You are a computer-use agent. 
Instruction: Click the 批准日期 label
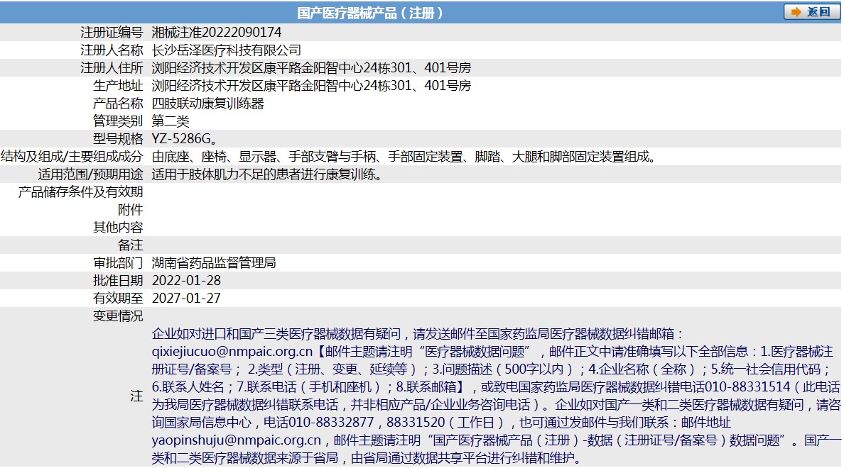[118, 281]
